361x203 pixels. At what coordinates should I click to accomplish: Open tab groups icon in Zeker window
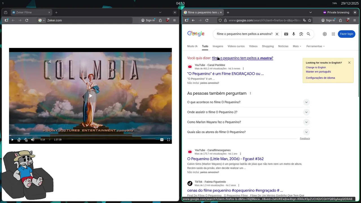6,12
